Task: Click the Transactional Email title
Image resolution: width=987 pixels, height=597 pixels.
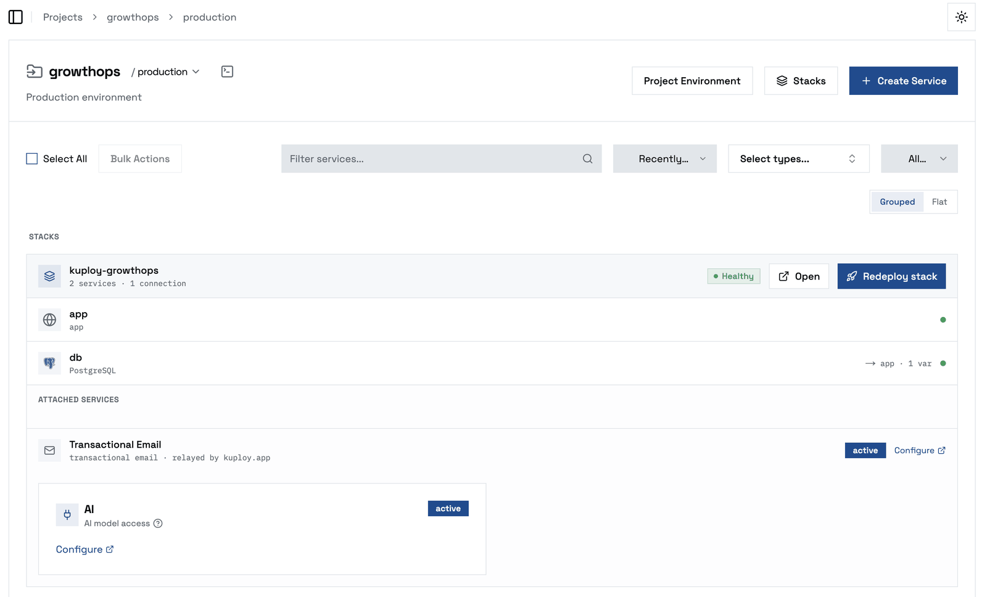Action: [115, 445]
